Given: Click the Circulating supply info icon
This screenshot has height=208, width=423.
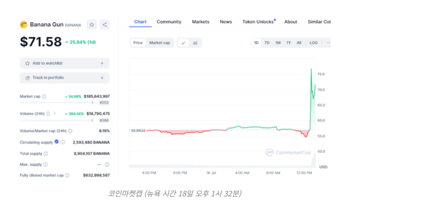Looking at the screenshot, I should tap(63, 142).
